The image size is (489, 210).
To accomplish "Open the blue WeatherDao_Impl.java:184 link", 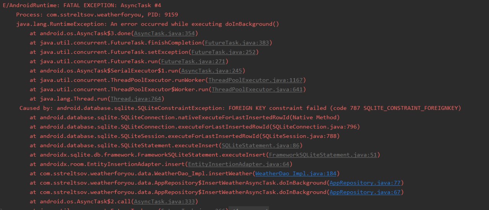I will tap(296, 173).
